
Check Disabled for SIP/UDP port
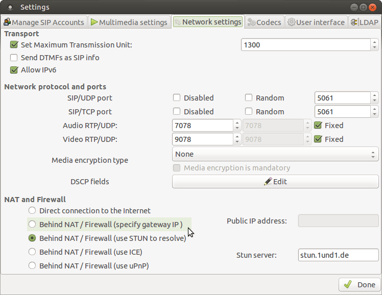pos(177,98)
